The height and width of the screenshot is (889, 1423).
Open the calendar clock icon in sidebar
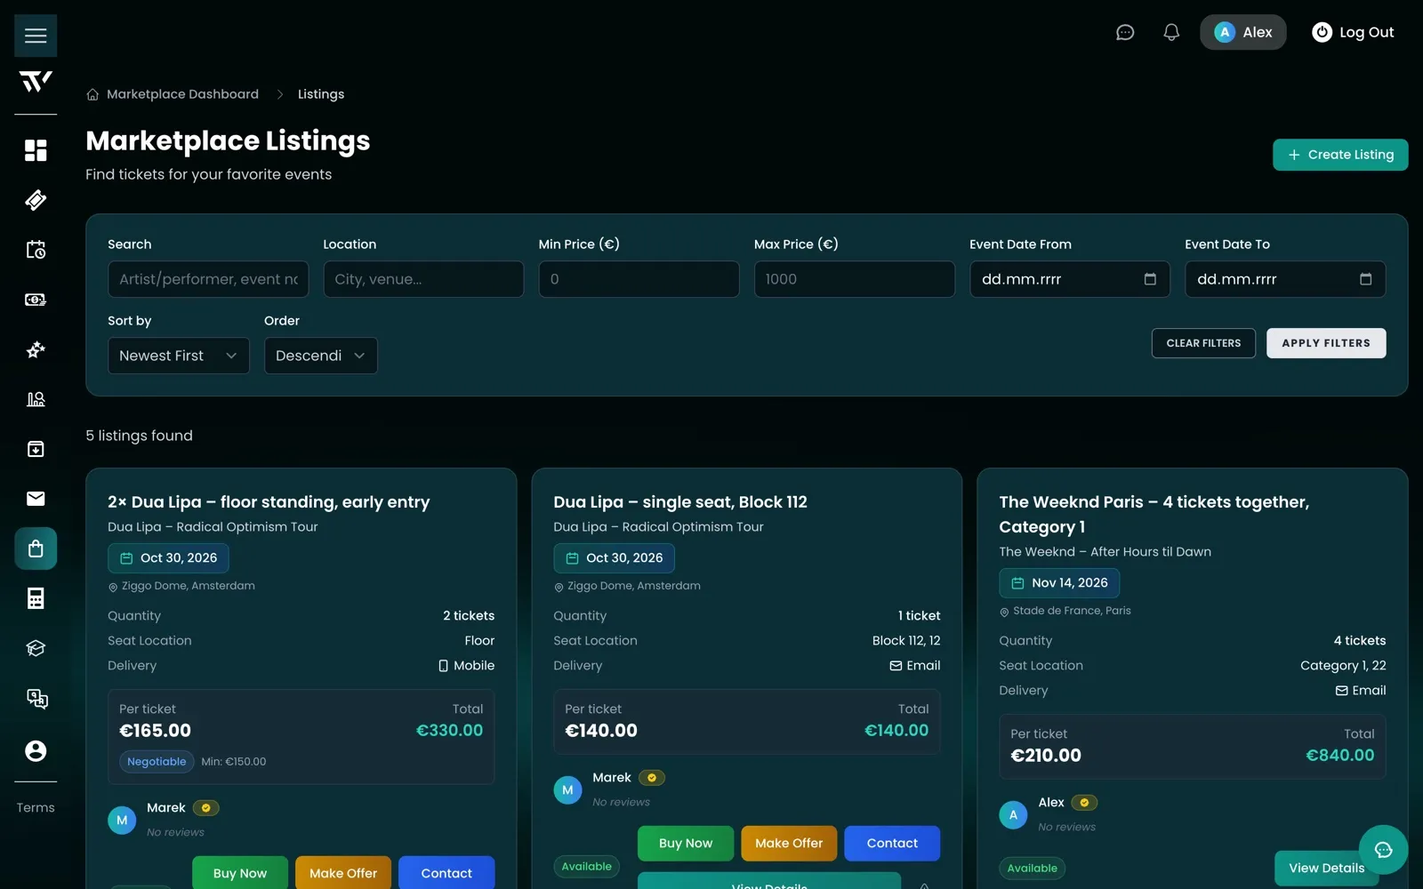click(x=36, y=250)
